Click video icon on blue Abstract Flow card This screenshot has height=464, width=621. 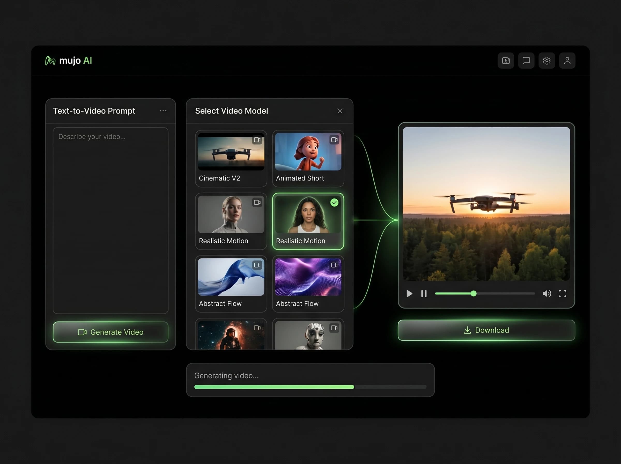257,265
